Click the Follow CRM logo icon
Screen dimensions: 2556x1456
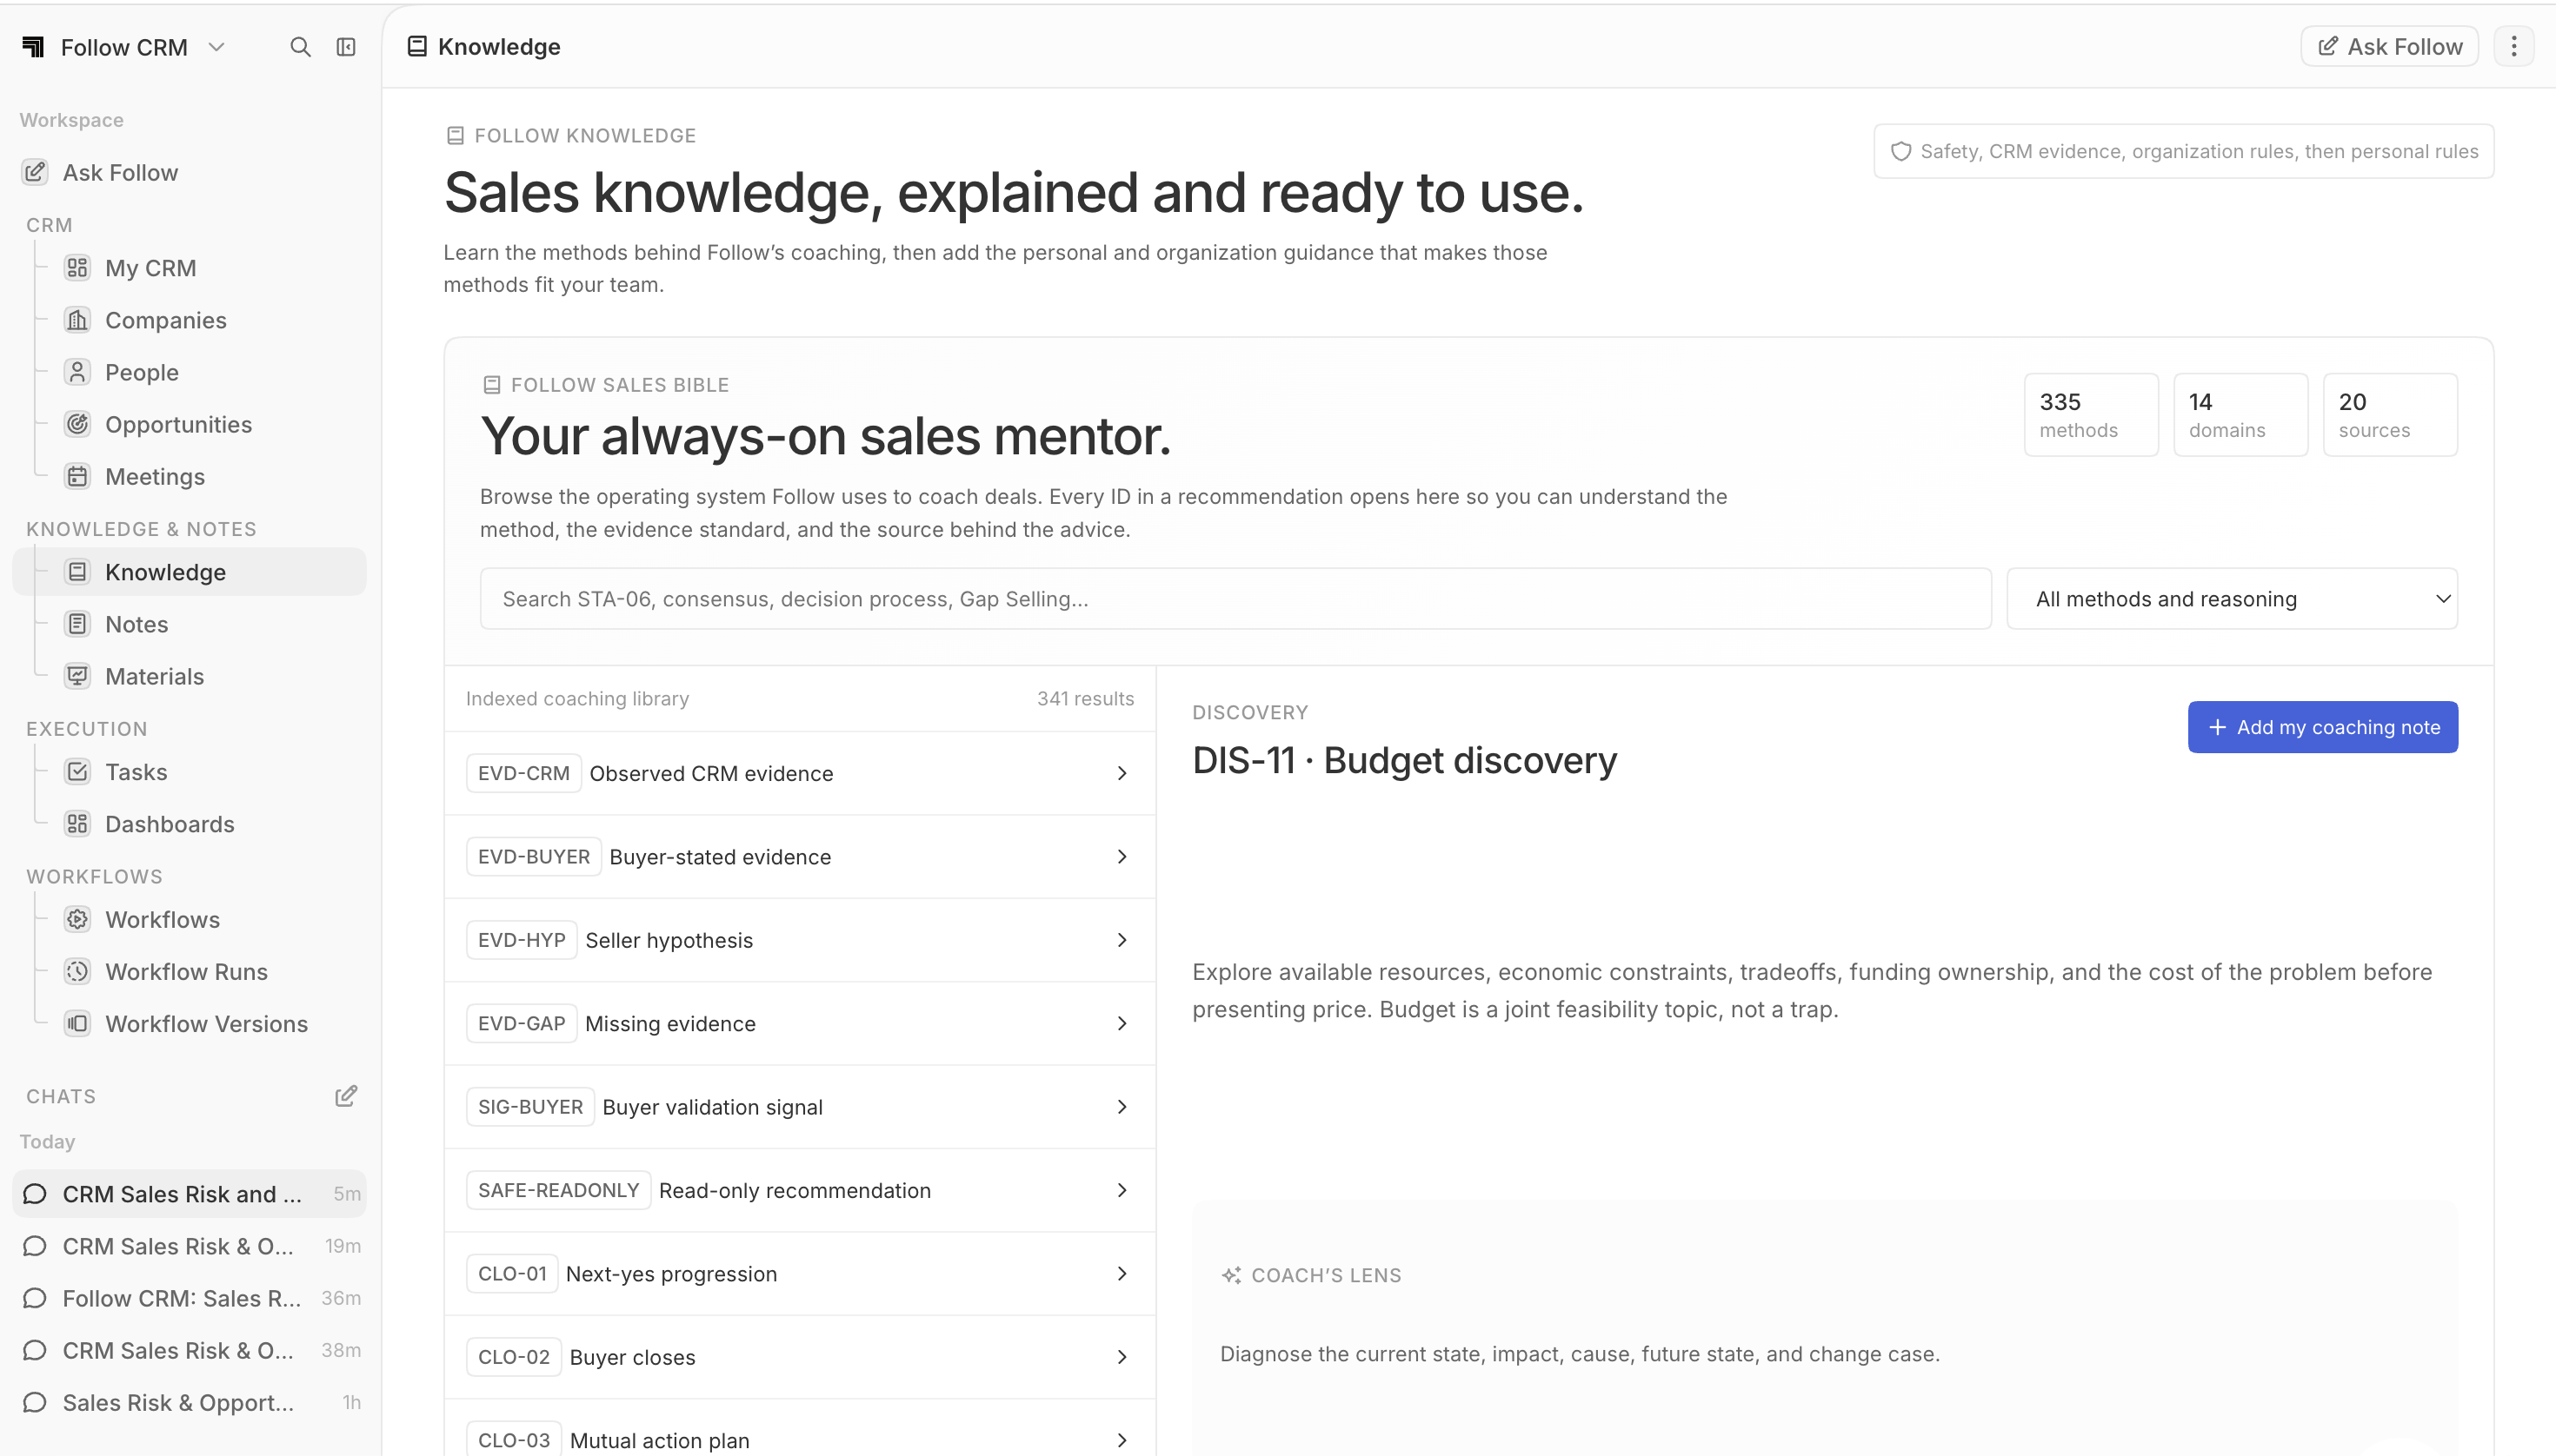pyautogui.click(x=33, y=47)
